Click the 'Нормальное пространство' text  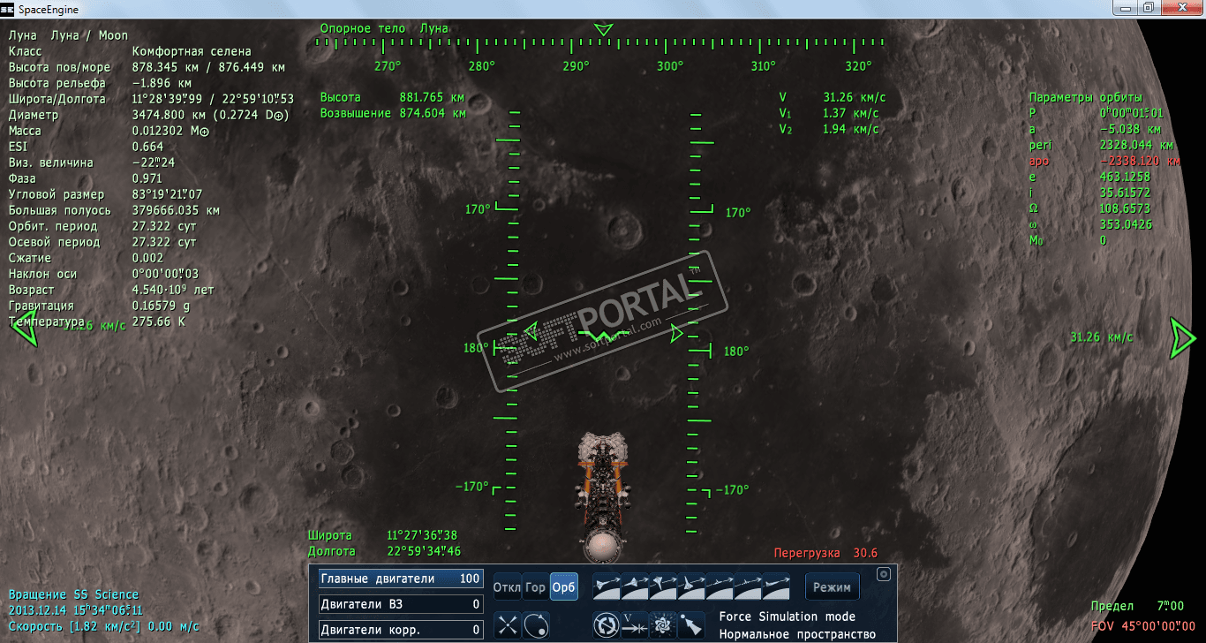point(797,634)
